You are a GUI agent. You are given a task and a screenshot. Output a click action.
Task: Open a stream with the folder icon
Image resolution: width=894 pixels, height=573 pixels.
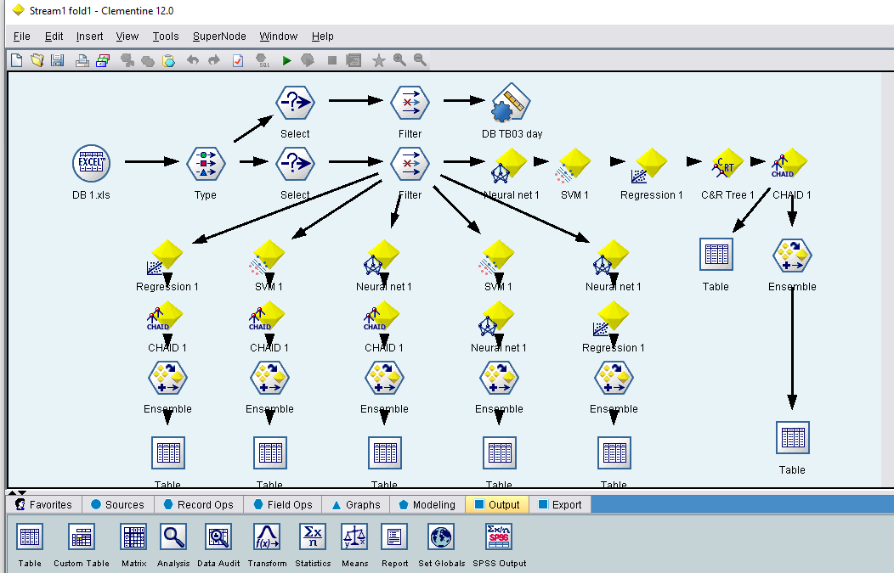37,59
